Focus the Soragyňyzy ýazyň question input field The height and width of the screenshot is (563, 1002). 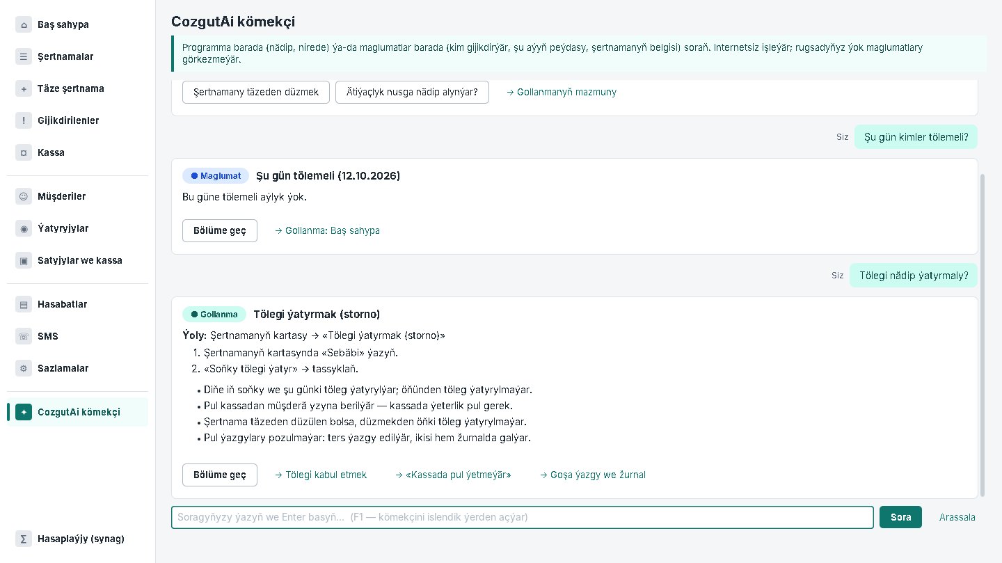[523, 517]
